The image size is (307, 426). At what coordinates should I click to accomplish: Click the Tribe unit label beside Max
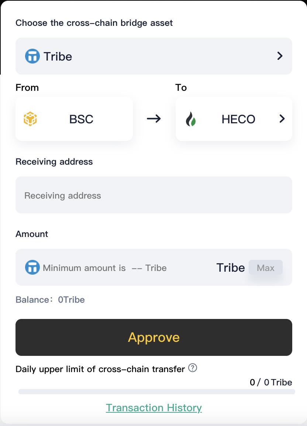[x=231, y=268]
